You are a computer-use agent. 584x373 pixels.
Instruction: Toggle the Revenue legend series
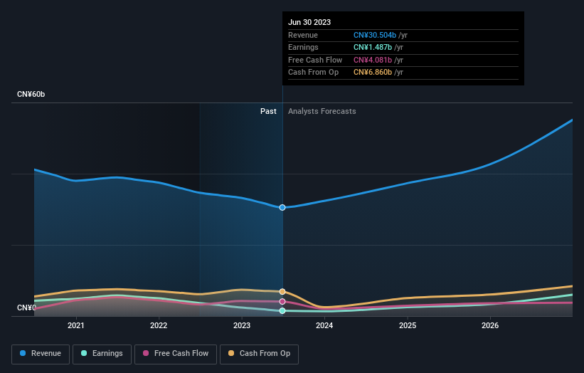[41, 354]
